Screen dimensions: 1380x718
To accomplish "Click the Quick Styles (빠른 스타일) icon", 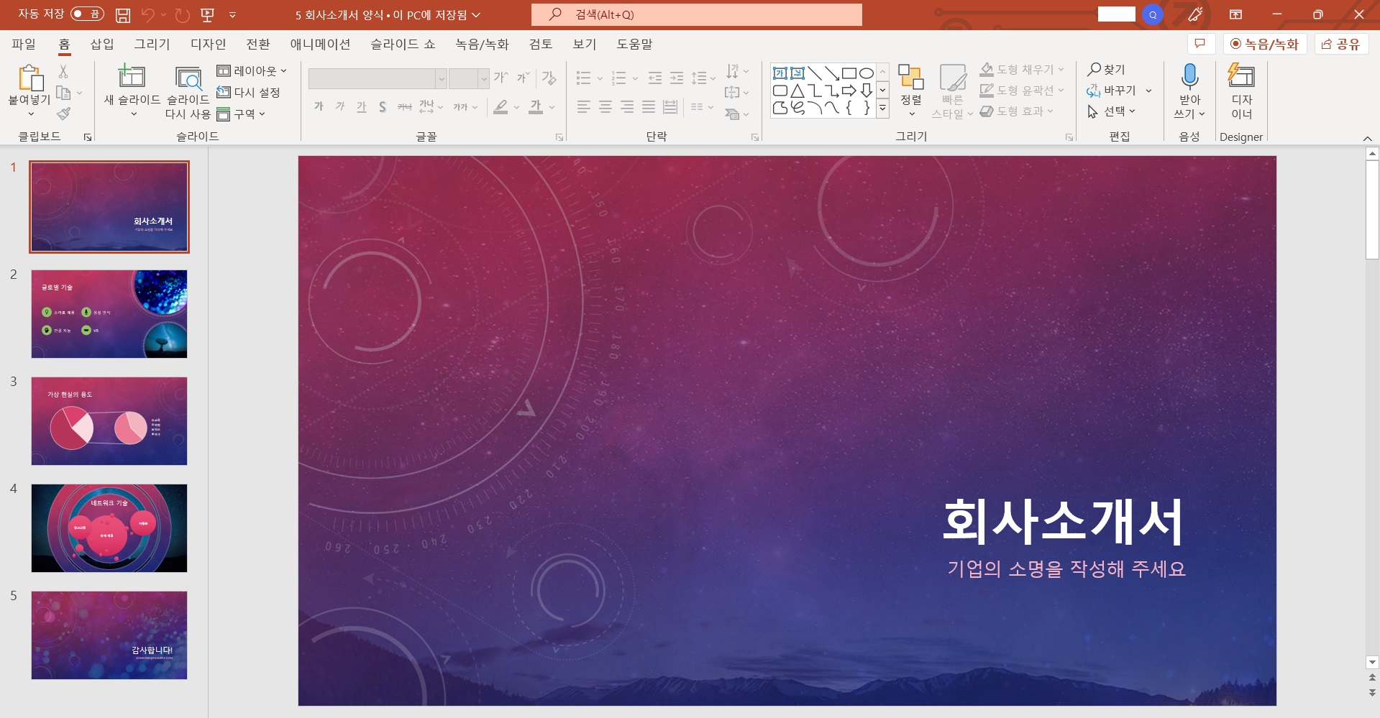I will [952, 77].
